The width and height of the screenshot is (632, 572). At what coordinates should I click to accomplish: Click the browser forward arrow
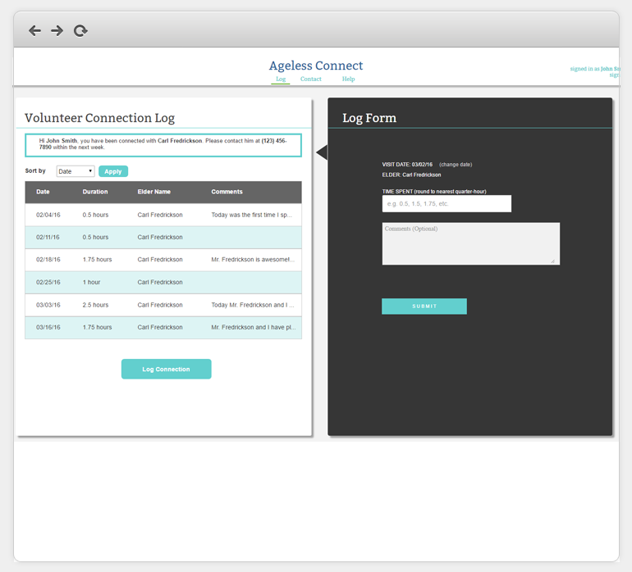[57, 31]
